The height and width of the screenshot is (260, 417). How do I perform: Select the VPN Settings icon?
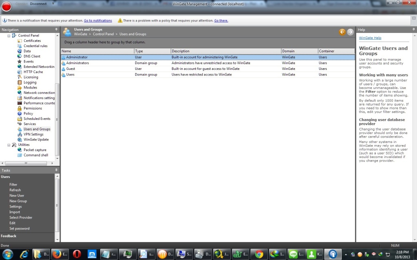coord(20,134)
